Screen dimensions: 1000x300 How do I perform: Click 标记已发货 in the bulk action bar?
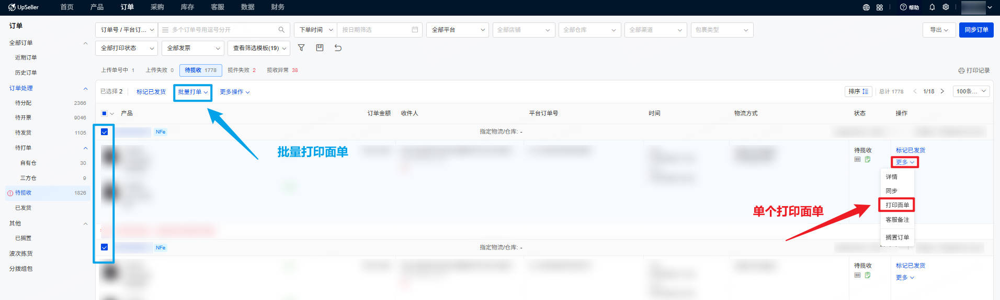pos(151,92)
